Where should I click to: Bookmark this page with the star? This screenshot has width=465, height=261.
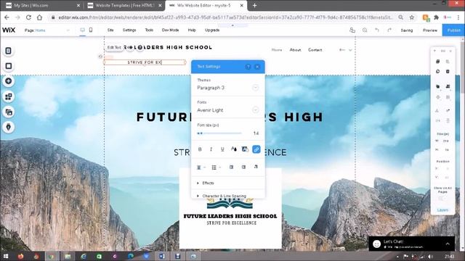[412, 17]
